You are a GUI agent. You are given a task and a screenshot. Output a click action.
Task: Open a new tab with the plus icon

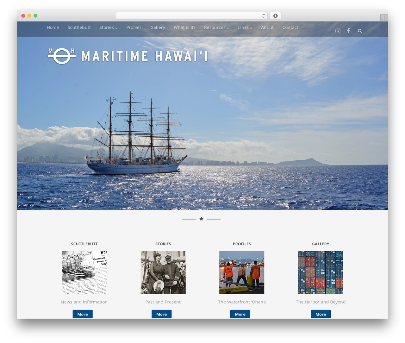click(x=384, y=18)
